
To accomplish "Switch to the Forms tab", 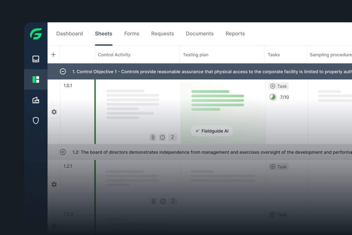I will [132, 34].
